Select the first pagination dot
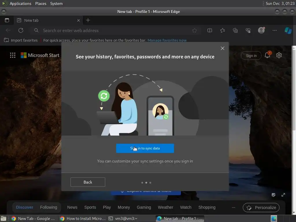 [x=142, y=183]
